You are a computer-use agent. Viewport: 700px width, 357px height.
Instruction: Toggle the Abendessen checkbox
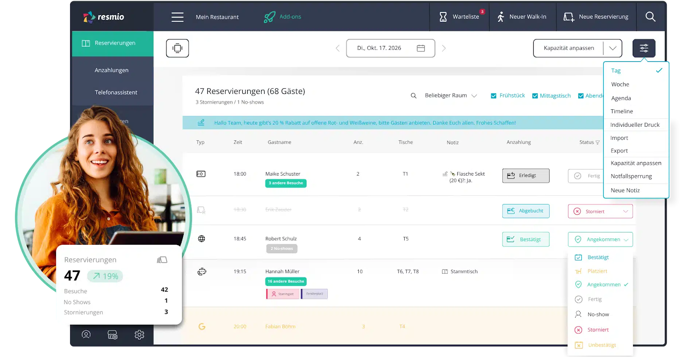click(x=581, y=96)
